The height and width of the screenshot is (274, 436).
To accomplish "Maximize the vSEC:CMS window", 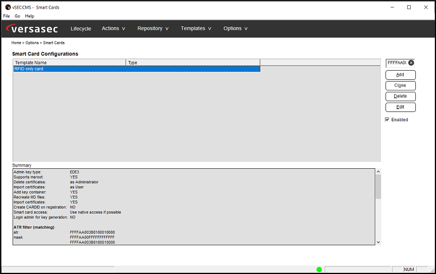I will [x=409, y=7].
